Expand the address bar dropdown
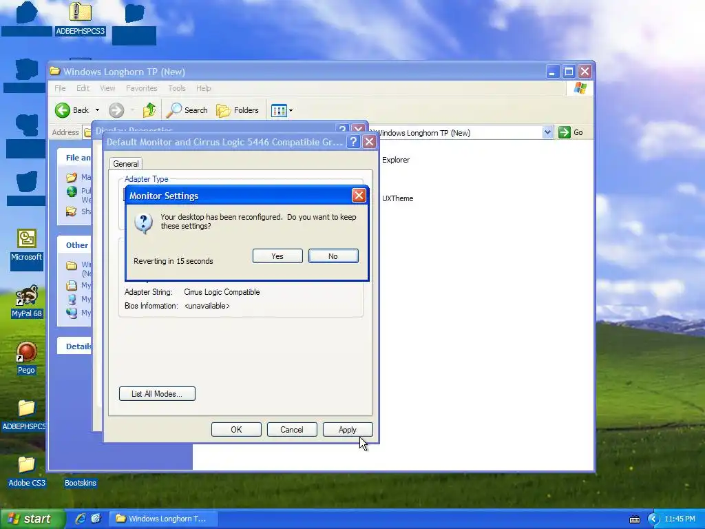Screen dimensions: 705x529 pos(547,132)
